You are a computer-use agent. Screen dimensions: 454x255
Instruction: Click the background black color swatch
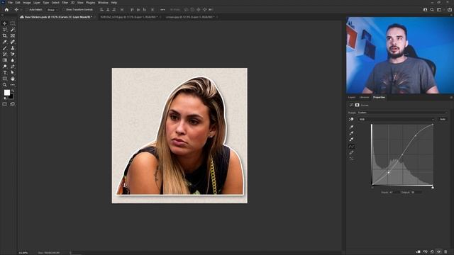[11, 97]
